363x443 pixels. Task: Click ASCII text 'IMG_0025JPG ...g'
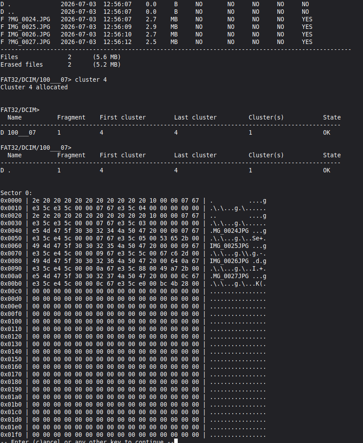(238, 246)
